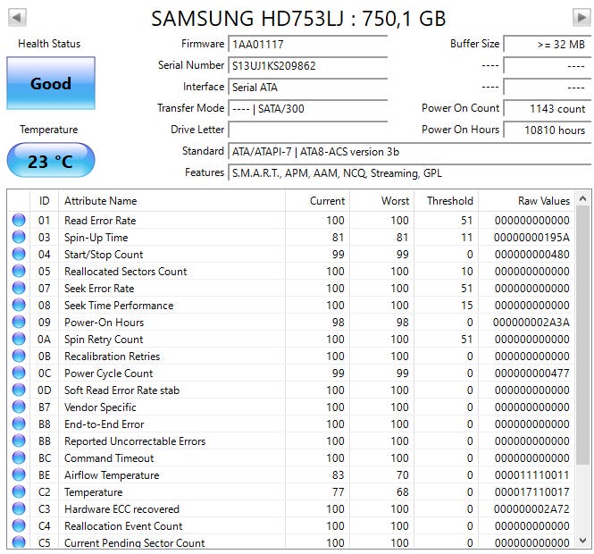Screen dimensions: 594x554
Task: Click raw value 000000002A72
Action: point(531,509)
